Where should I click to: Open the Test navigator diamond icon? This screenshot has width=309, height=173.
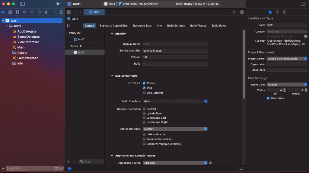point(39,12)
